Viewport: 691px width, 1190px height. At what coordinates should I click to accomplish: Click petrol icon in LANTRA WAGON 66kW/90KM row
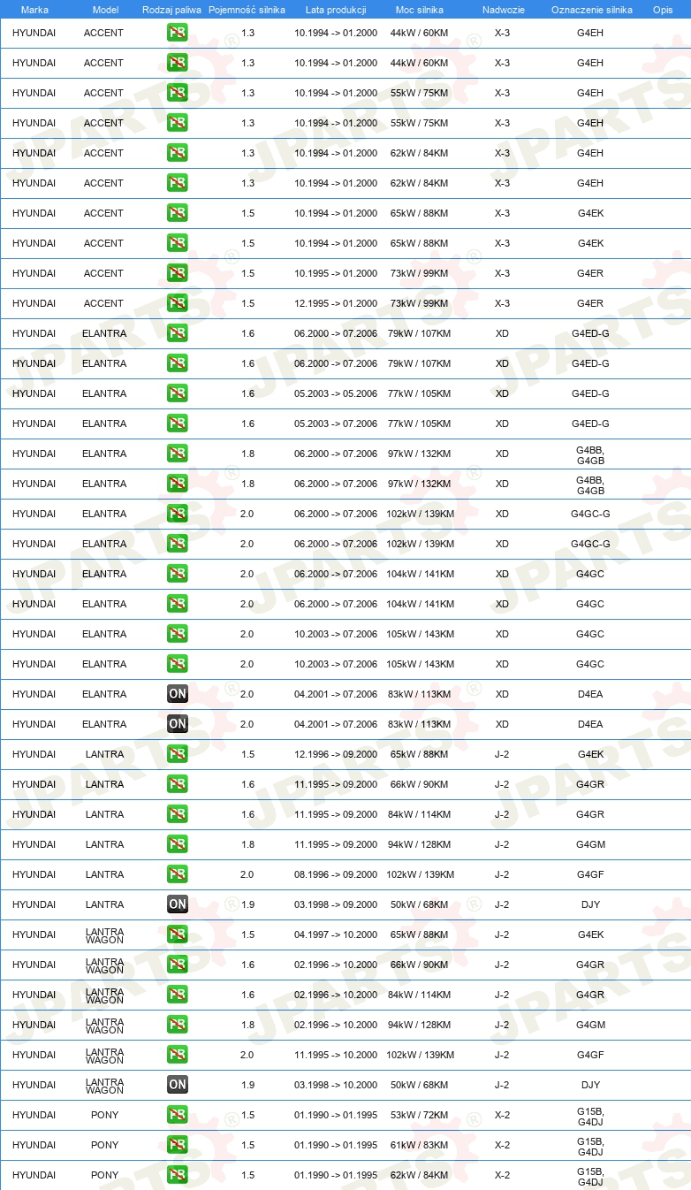(x=178, y=965)
